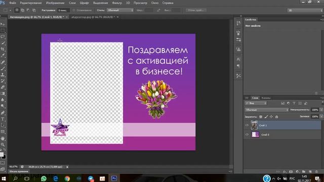
Task: Open the tool presets crossed-tools icon in dock
Action: point(238,76)
